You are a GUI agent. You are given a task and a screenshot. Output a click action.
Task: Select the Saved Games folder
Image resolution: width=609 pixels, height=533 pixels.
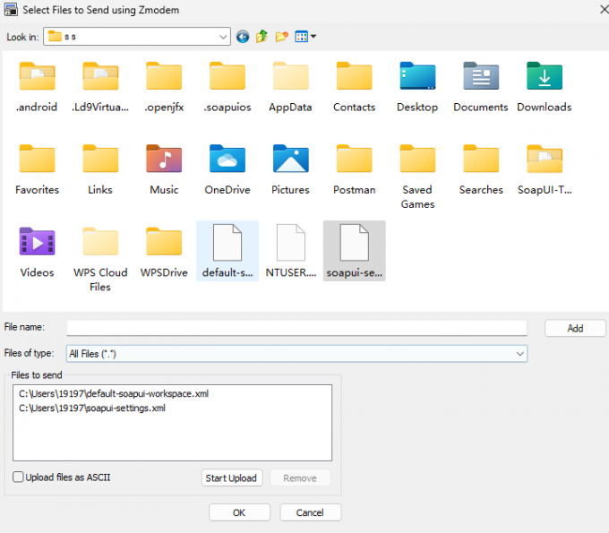417,176
